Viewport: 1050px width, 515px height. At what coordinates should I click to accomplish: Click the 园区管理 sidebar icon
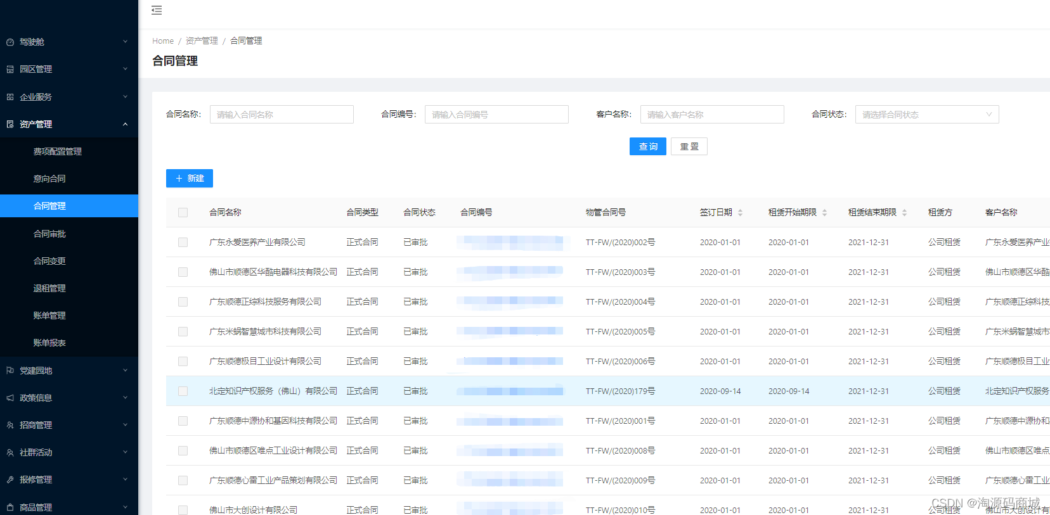[x=10, y=69]
